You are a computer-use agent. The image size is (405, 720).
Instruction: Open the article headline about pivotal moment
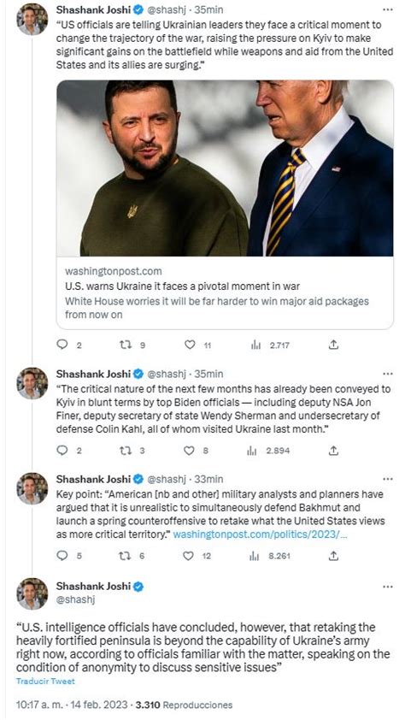click(182, 286)
